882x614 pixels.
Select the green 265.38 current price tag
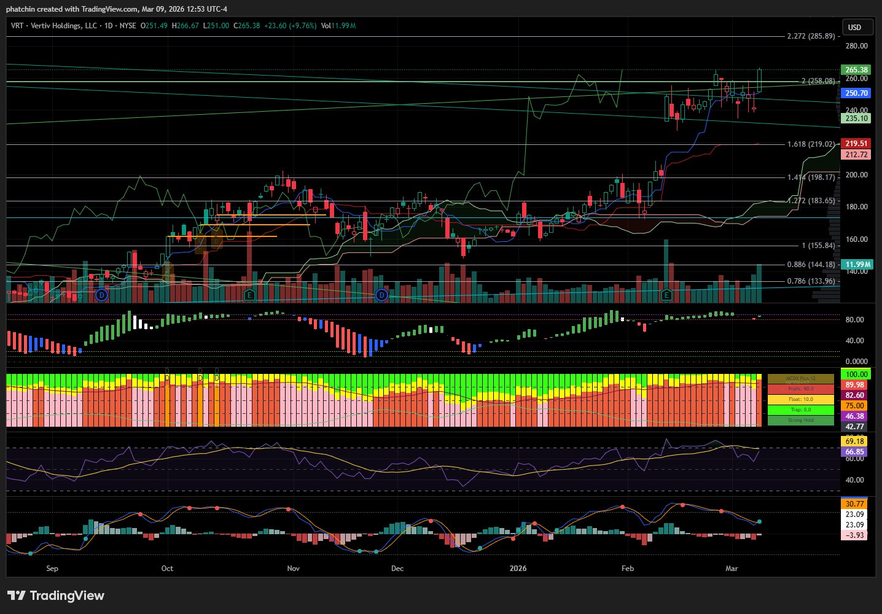point(856,70)
